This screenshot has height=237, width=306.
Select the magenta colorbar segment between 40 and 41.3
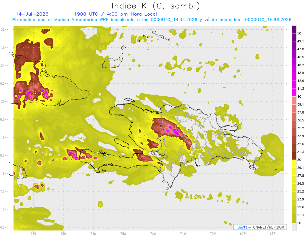coord(294,93)
